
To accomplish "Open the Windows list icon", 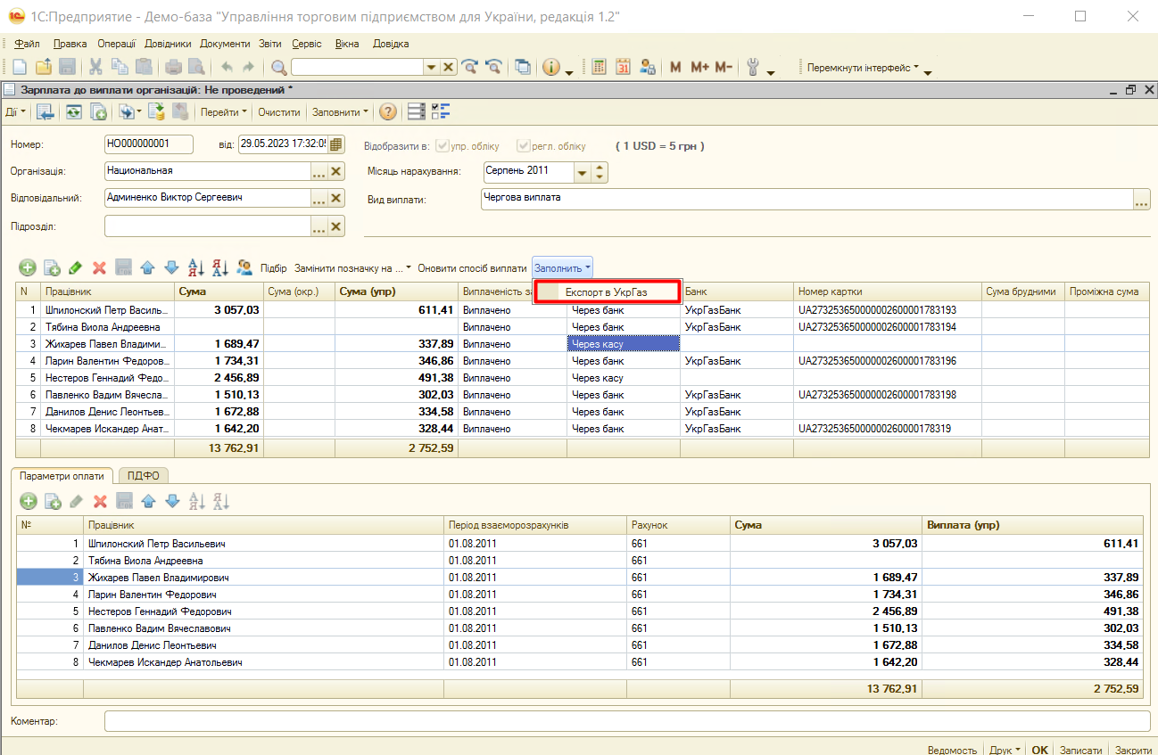I will pyautogui.click(x=523, y=67).
